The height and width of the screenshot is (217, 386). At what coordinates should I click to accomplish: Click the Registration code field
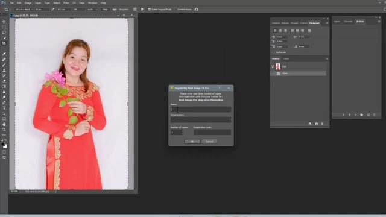212,133
